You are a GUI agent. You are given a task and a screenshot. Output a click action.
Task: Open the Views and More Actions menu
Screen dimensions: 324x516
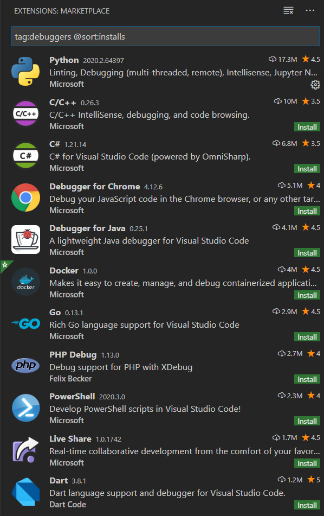click(310, 10)
